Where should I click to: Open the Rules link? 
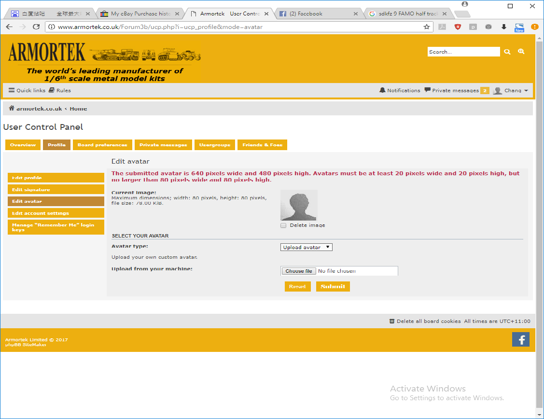point(60,90)
